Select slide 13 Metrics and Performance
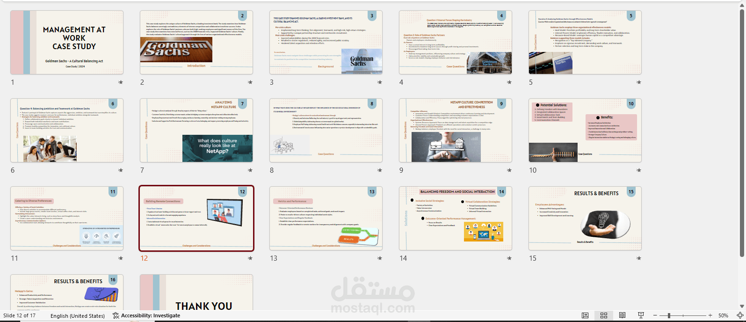The width and height of the screenshot is (746, 322). (326, 219)
